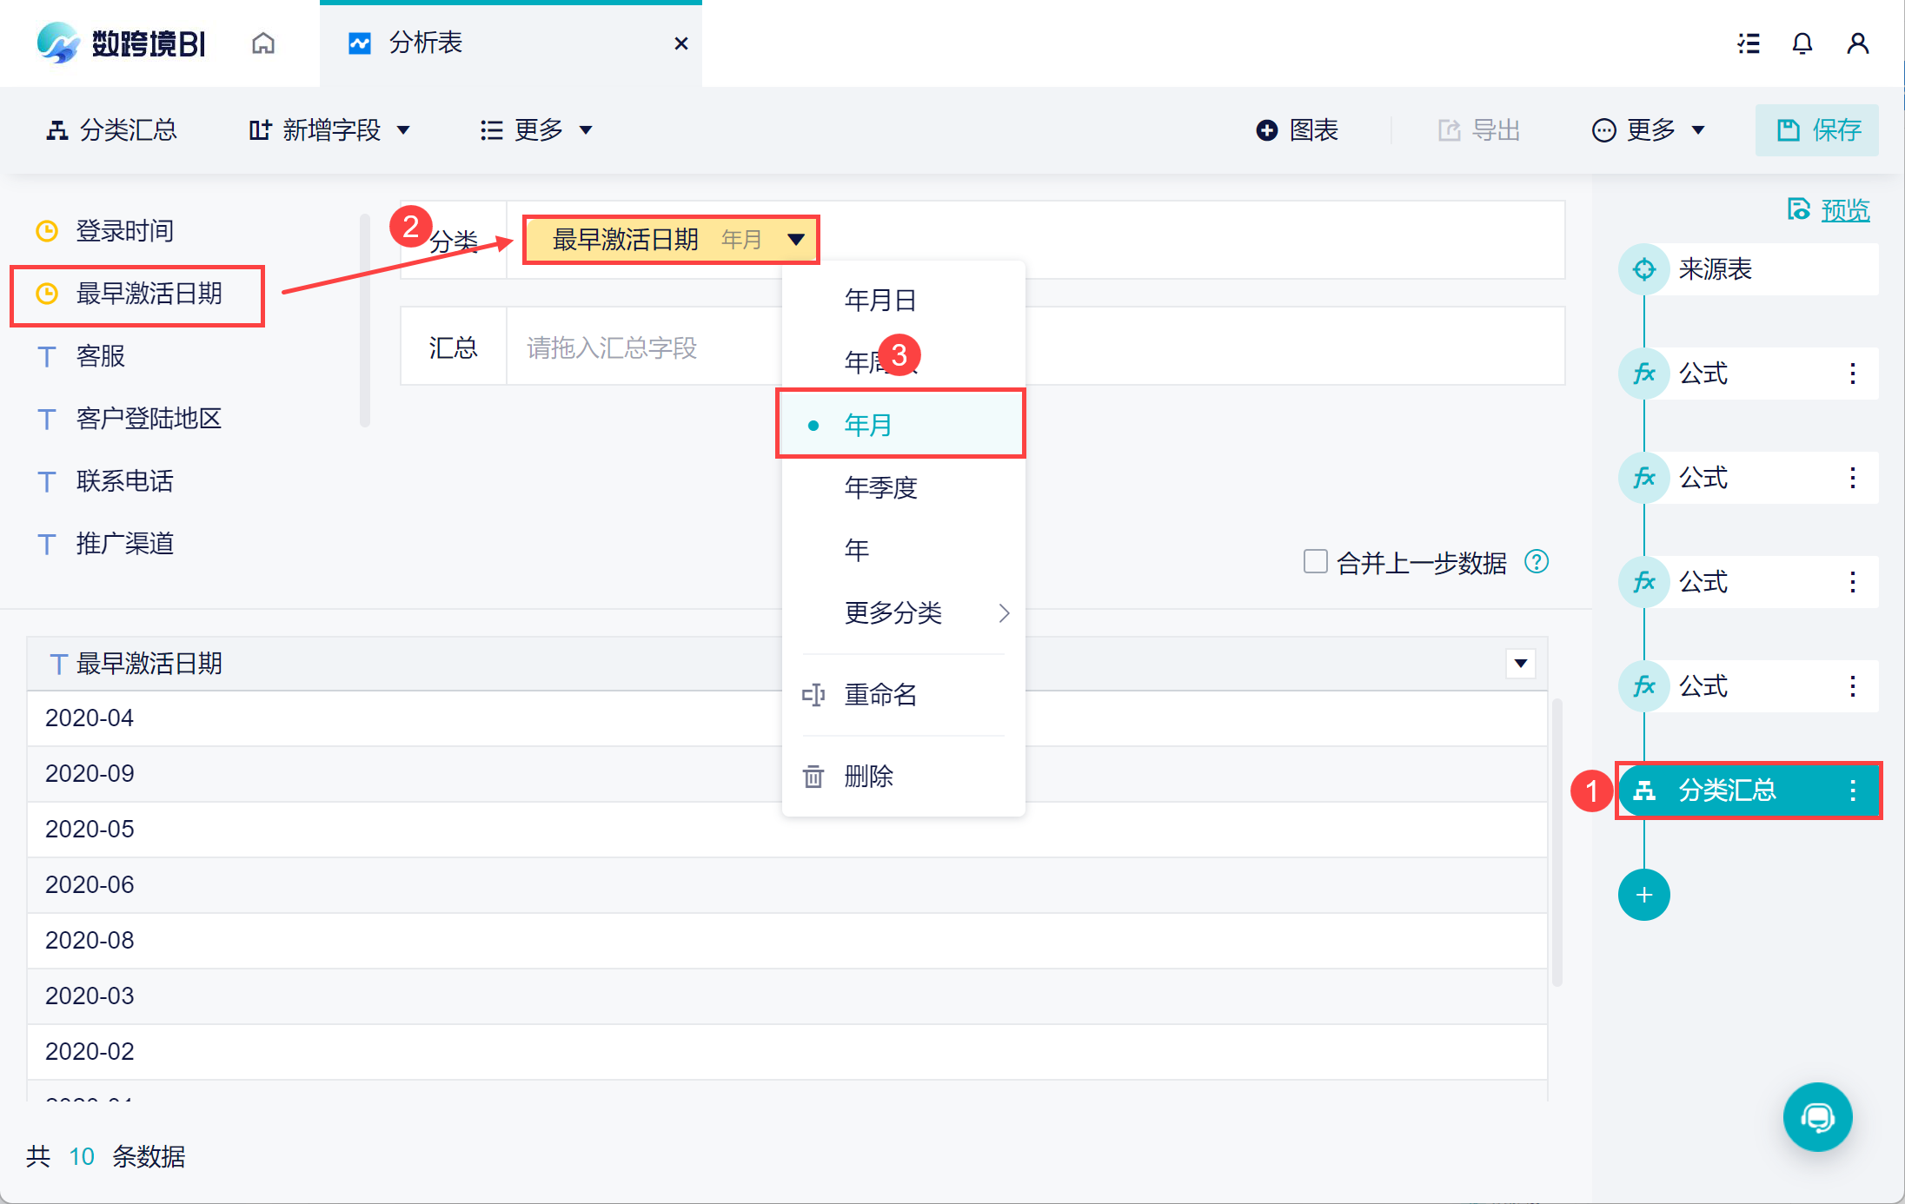This screenshot has height=1204, width=1905.
Task: Select the 来源表 step node
Action: [1714, 269]
